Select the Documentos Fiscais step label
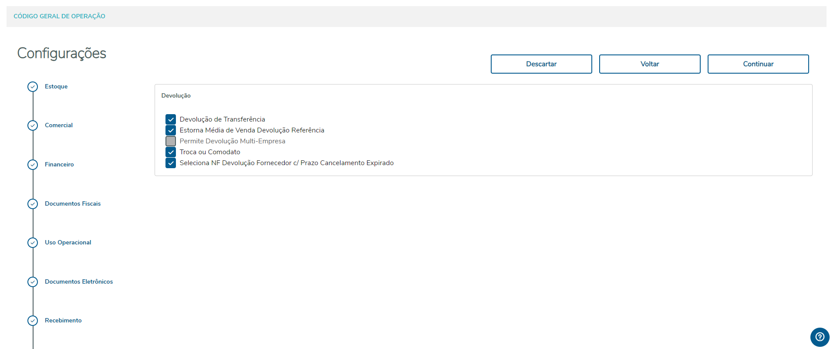Viewport: 830px width, 349px height. click(73, 204)
